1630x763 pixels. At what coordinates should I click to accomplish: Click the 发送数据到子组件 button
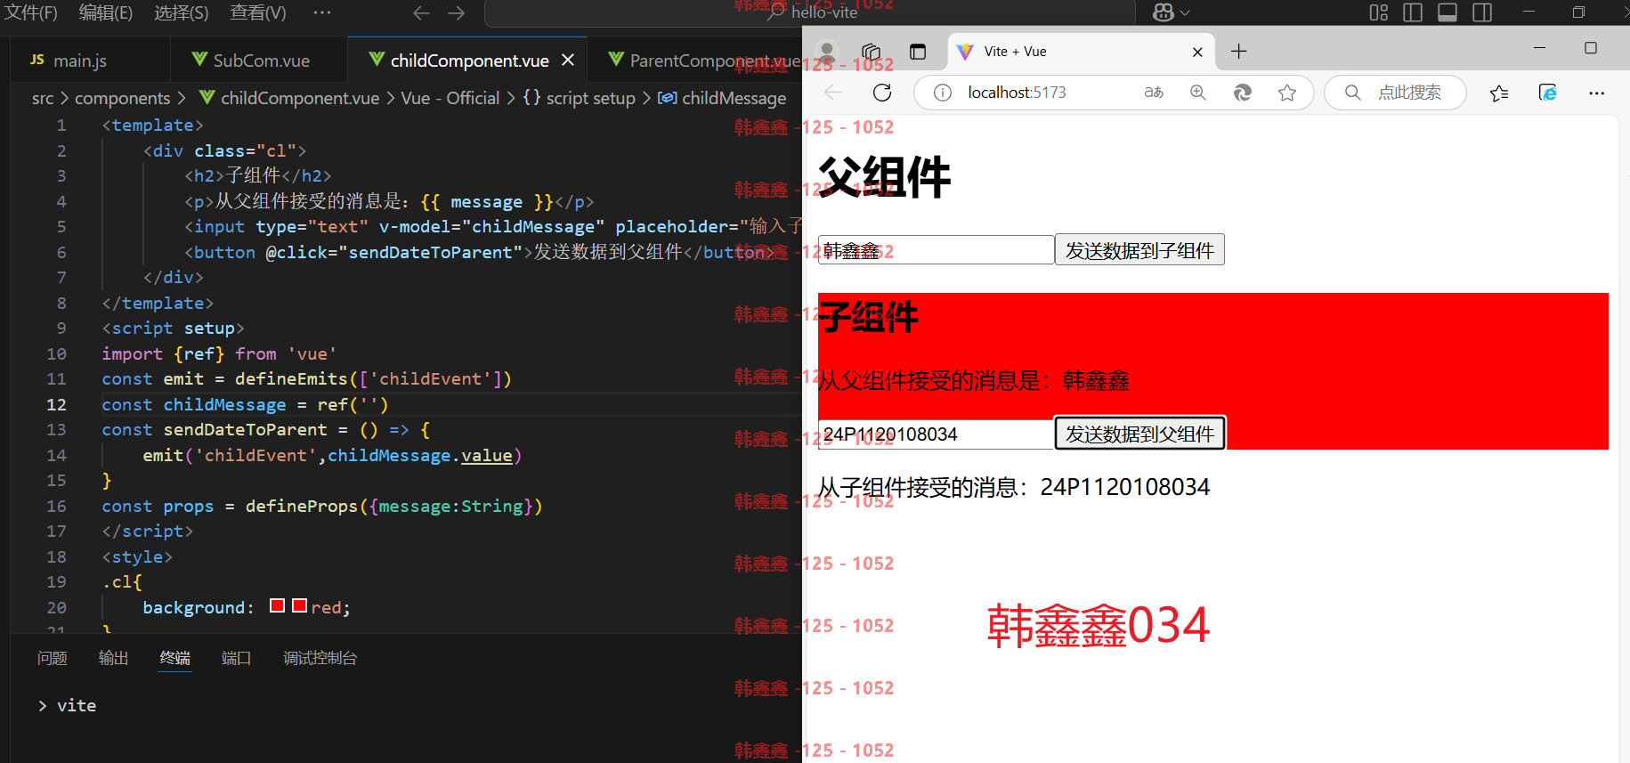[x=1139, y=250]
